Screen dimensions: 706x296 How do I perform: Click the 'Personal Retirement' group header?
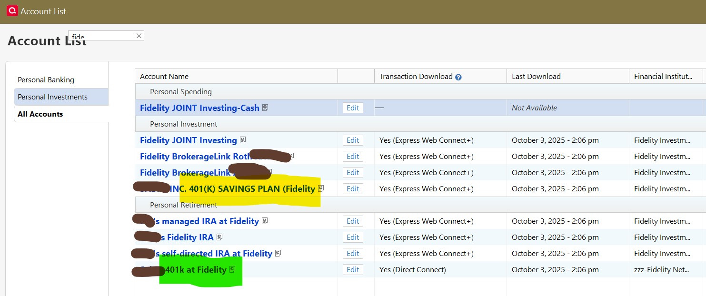(184, 205)
